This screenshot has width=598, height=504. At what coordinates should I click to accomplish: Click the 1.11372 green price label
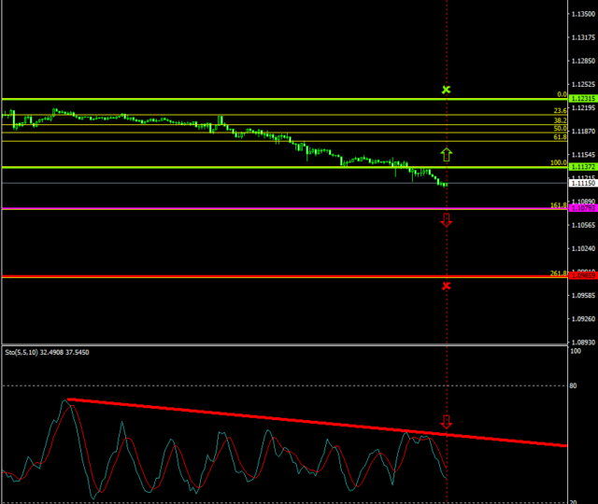pyautogui.click(x=584, y=167)
